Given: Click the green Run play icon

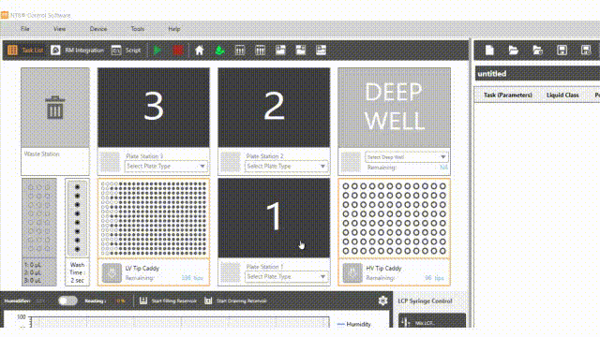Looking at the screenshot, I should click(x=157, y=50).
